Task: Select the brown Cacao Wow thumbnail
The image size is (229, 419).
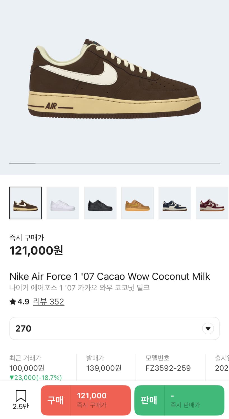Action: tap(25, 203)
